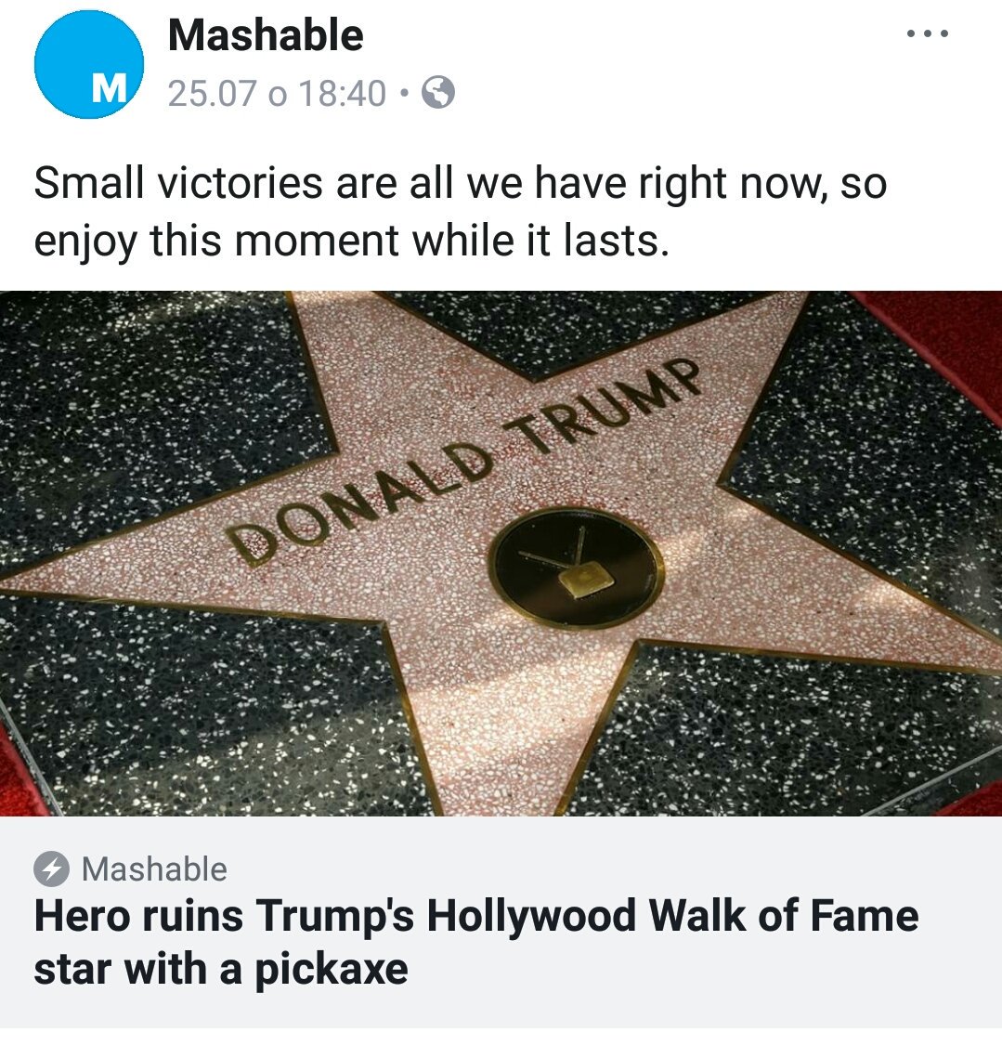Click the white M letter inside the avatar

point(109,88)
